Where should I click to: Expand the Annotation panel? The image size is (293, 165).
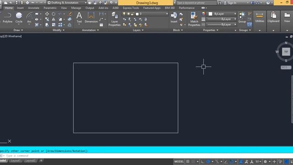tap(91, 30)
